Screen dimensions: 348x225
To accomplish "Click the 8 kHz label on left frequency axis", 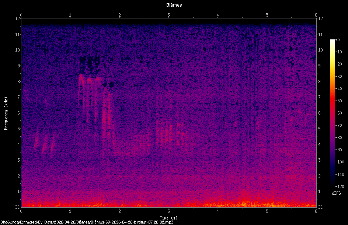I will [19, 82].
